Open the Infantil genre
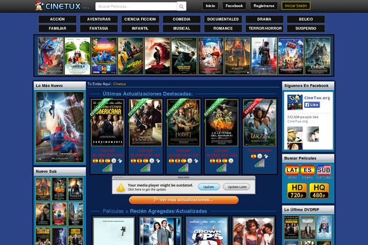368x245 pixels. tap(140, 28)
